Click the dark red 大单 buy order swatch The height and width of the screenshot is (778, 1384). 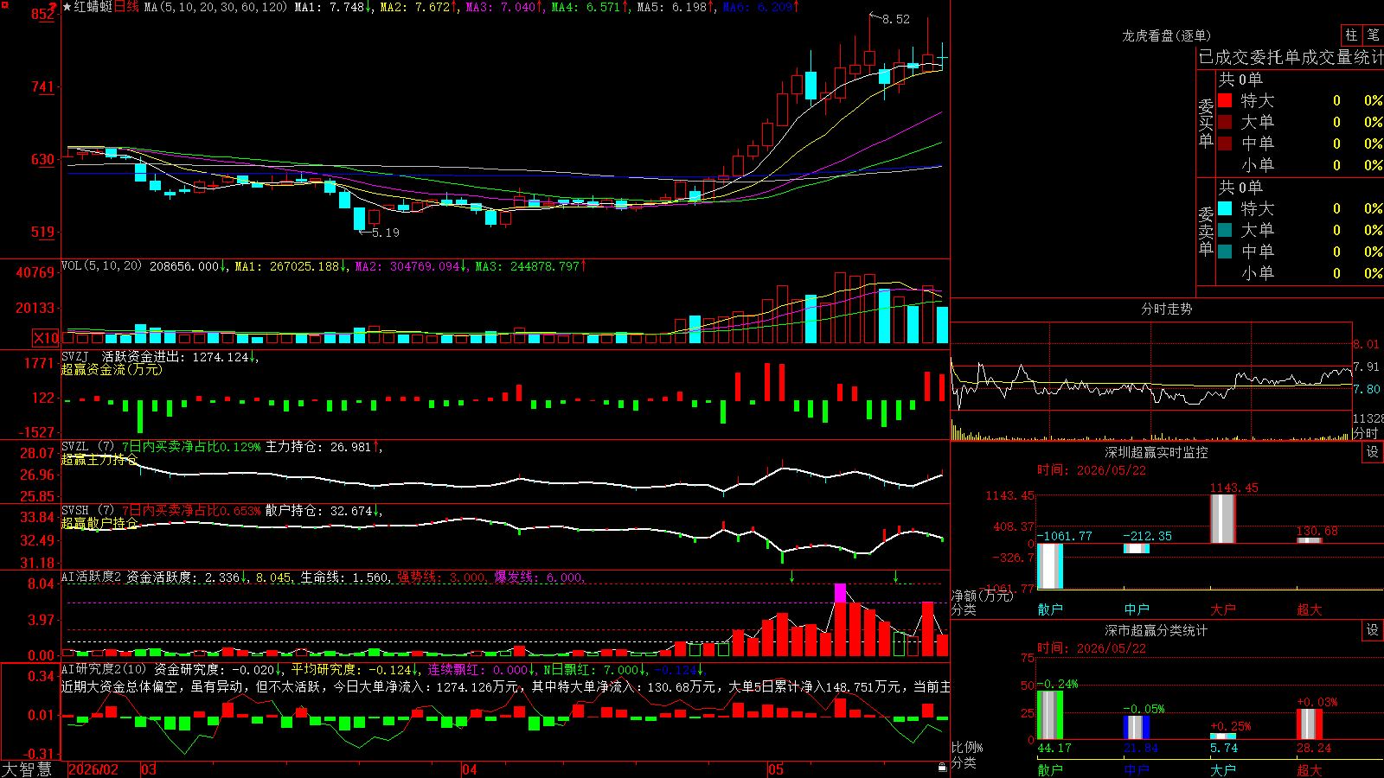[1225, 122]
